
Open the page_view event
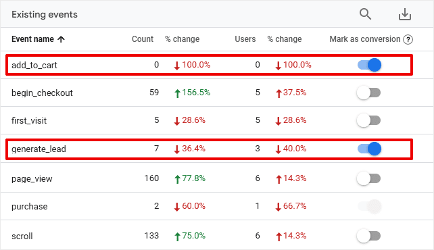(x=32, y=179)
